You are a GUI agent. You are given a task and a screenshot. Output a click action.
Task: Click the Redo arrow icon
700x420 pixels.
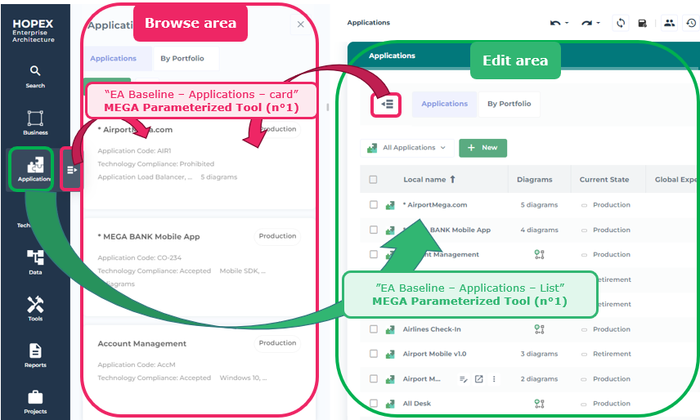coord(586,23)
